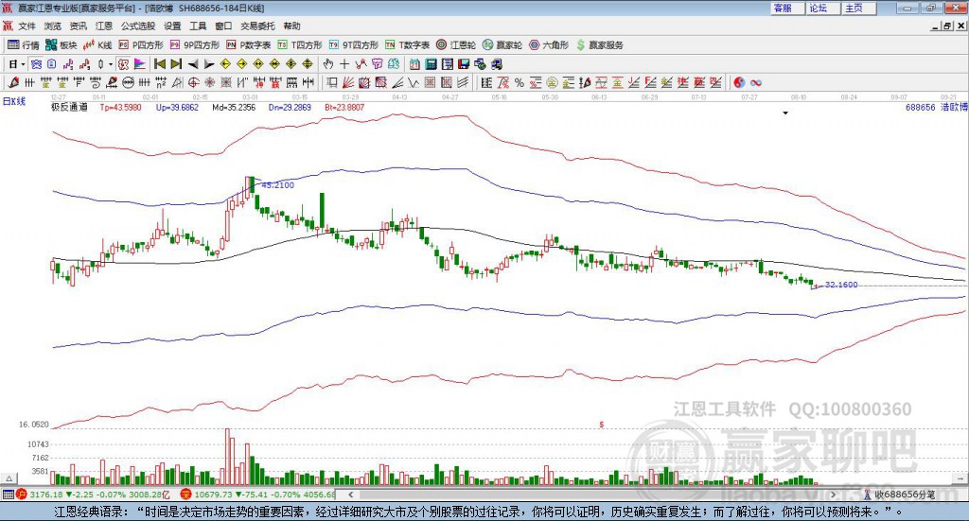The width and height of the screenshot is (969, 521).
Task: Click the 日K线 chart label
Action: pos(13,101)
